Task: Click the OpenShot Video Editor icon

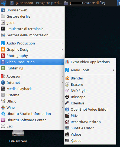Action: click(x=67, y=109)
